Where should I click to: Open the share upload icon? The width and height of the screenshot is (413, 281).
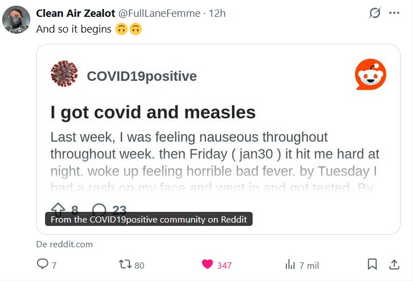(x=394, y=264)
